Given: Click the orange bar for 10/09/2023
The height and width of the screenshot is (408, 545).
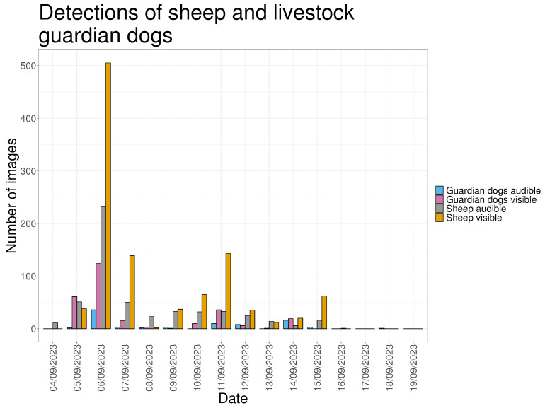Looking at the screenshot, I should [x=204, y=311].
